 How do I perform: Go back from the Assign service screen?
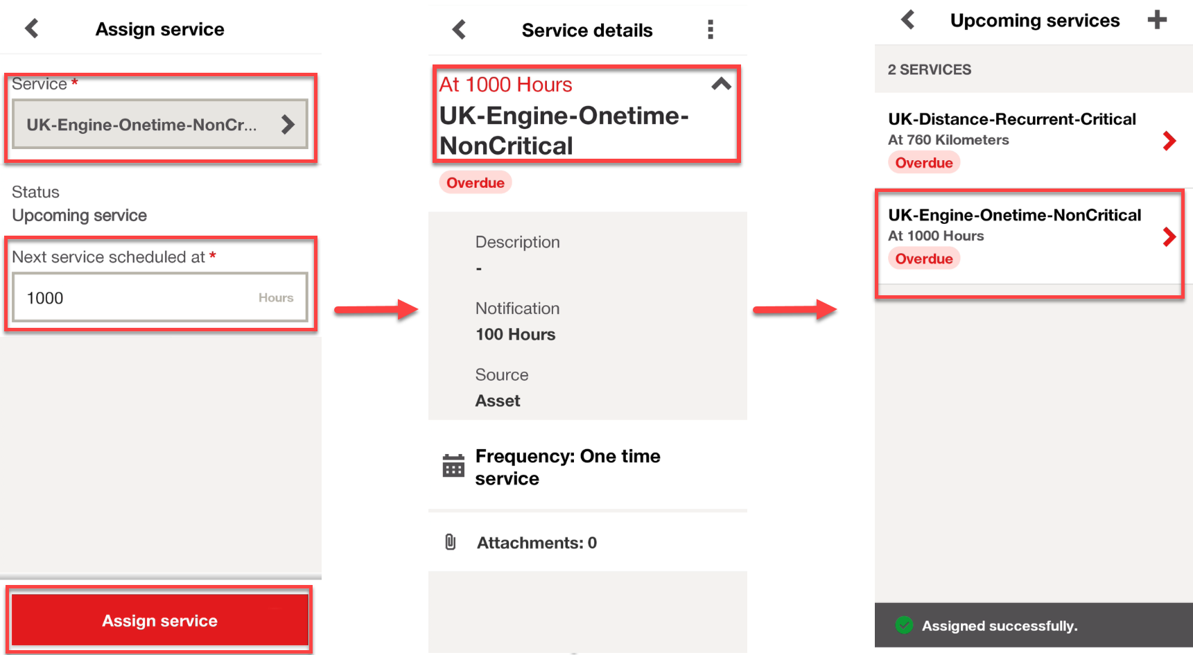[32, 28]
